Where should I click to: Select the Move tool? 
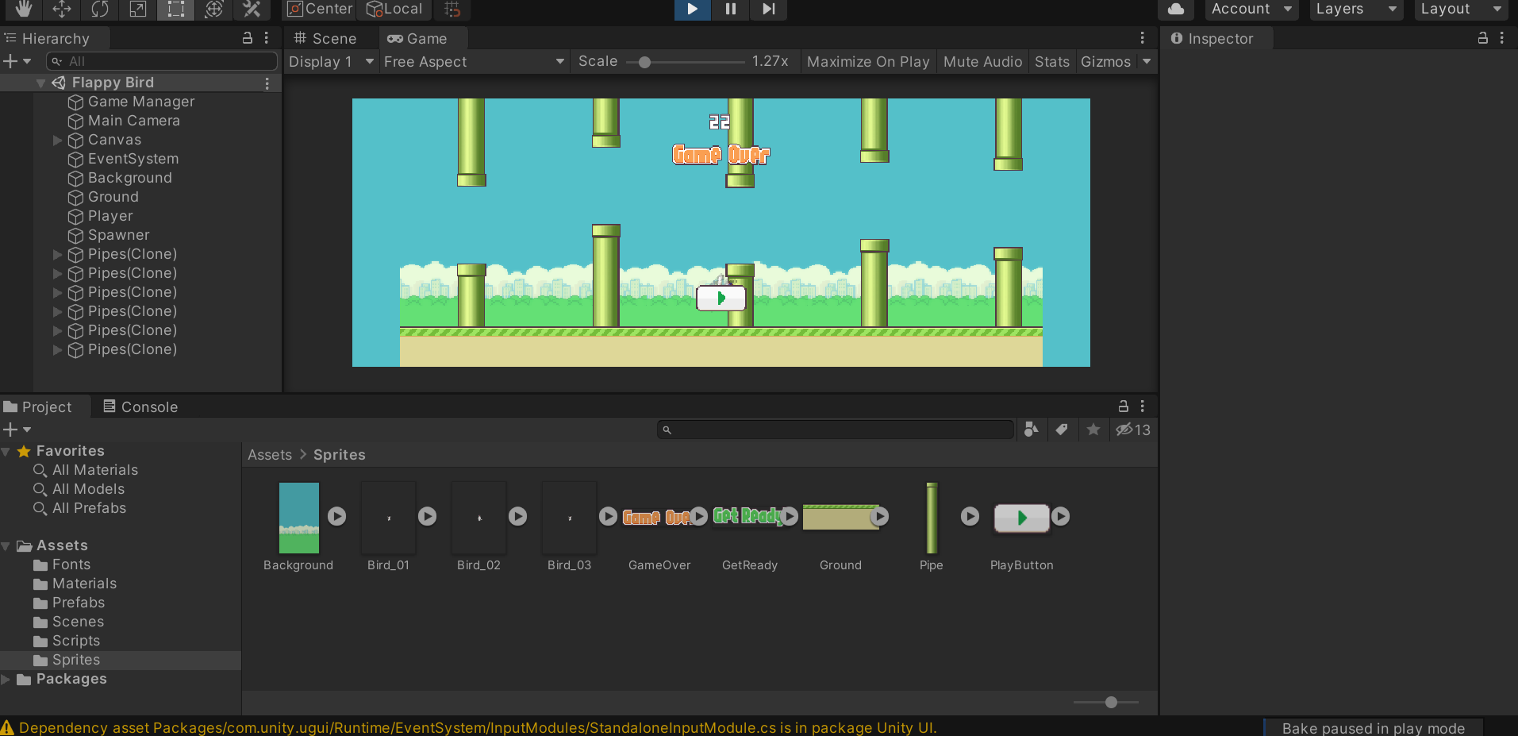61,9
